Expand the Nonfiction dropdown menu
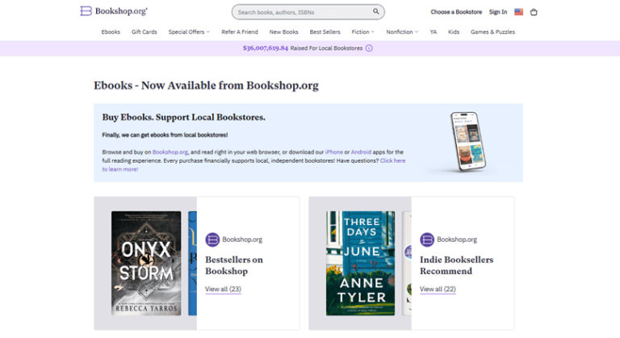Image resolution: width=620 pixels, height=338 pixels. click(x=402, y=32)
